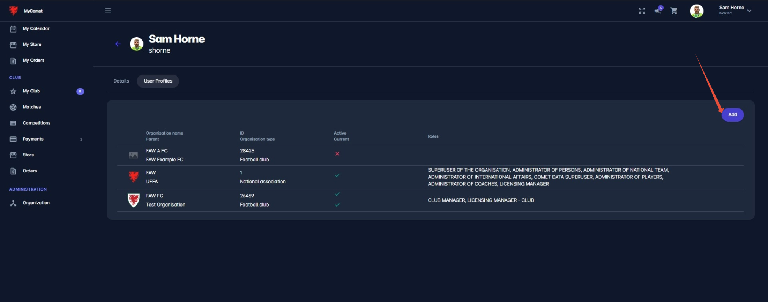Click top-right user avatar photo
768x302 pixels.
(697, 11)
